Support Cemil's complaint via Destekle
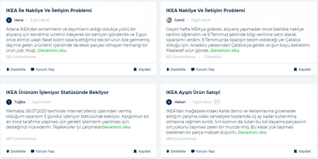Image resolution: width=318 pixels, height=159 pixels. pyautogui.click(x=176, y=70)
